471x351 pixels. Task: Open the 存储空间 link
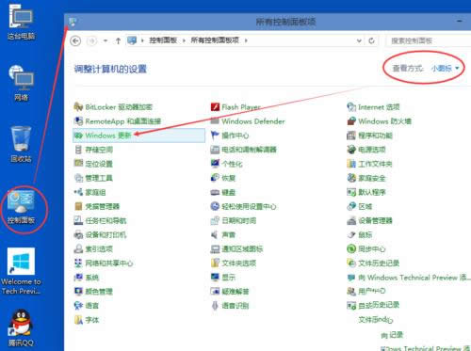(x=99, y=150)
